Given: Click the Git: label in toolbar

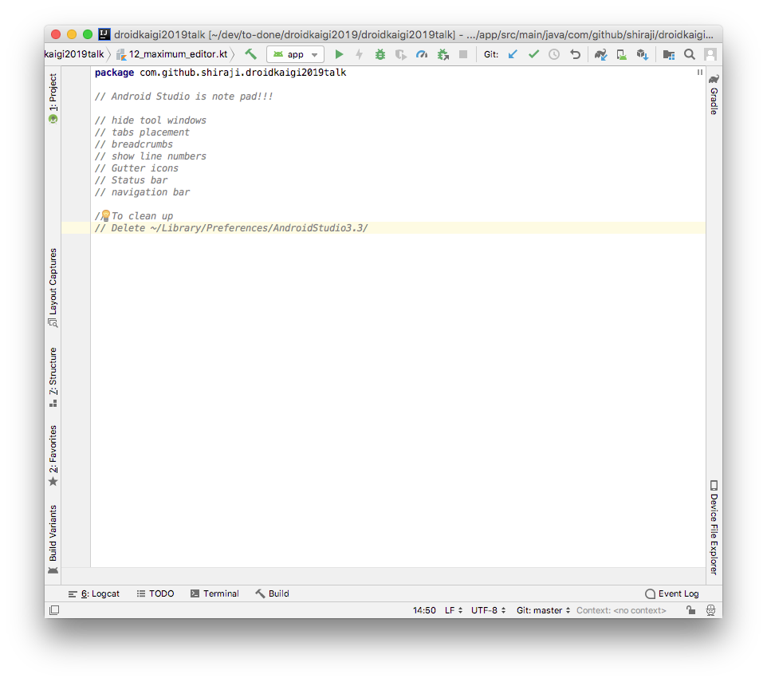Looking at the screenshot, I should click(490, 54).
